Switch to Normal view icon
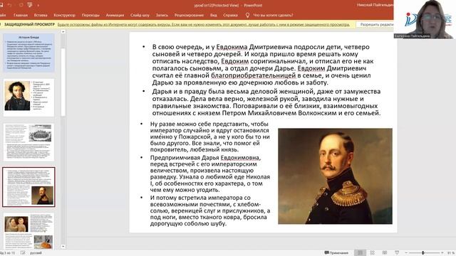Screen dimensions: 456x256 (360, 253)
